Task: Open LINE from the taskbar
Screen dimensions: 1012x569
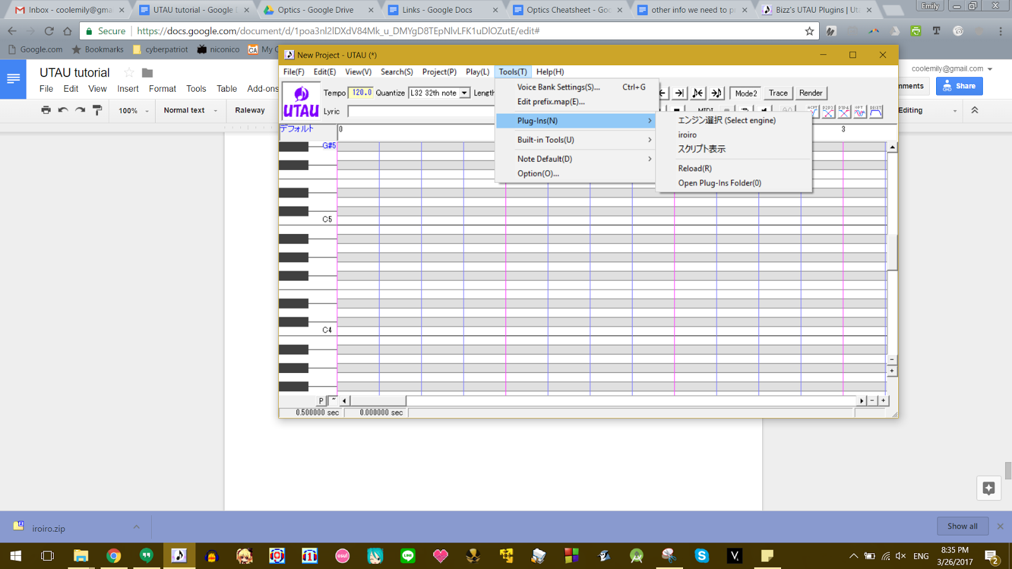Action: 408,556
